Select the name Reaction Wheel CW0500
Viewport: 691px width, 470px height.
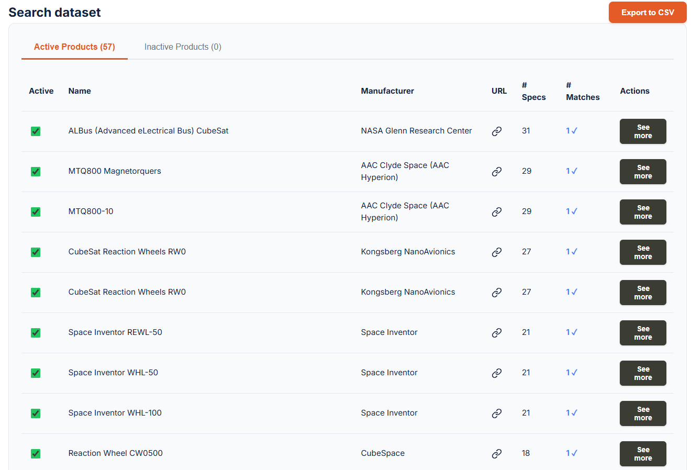pyautogui.click(x=115, y=453)
